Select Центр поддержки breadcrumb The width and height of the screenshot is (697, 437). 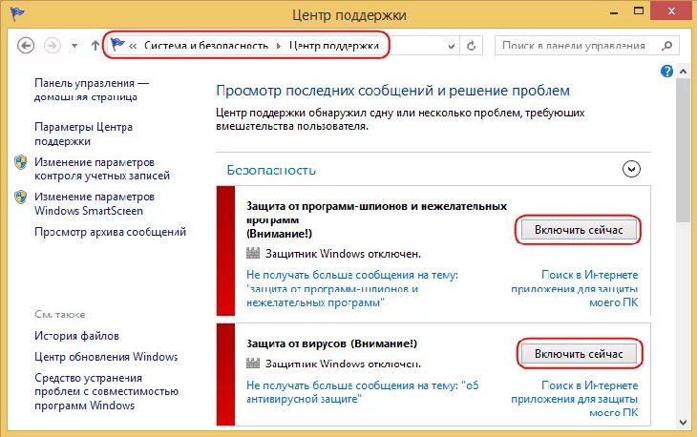click(x=334, y=46)
